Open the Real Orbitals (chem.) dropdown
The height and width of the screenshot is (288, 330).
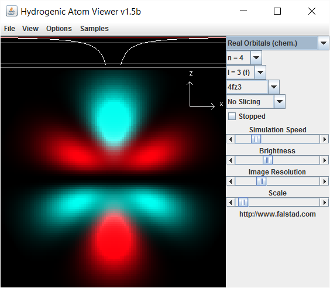277,43
